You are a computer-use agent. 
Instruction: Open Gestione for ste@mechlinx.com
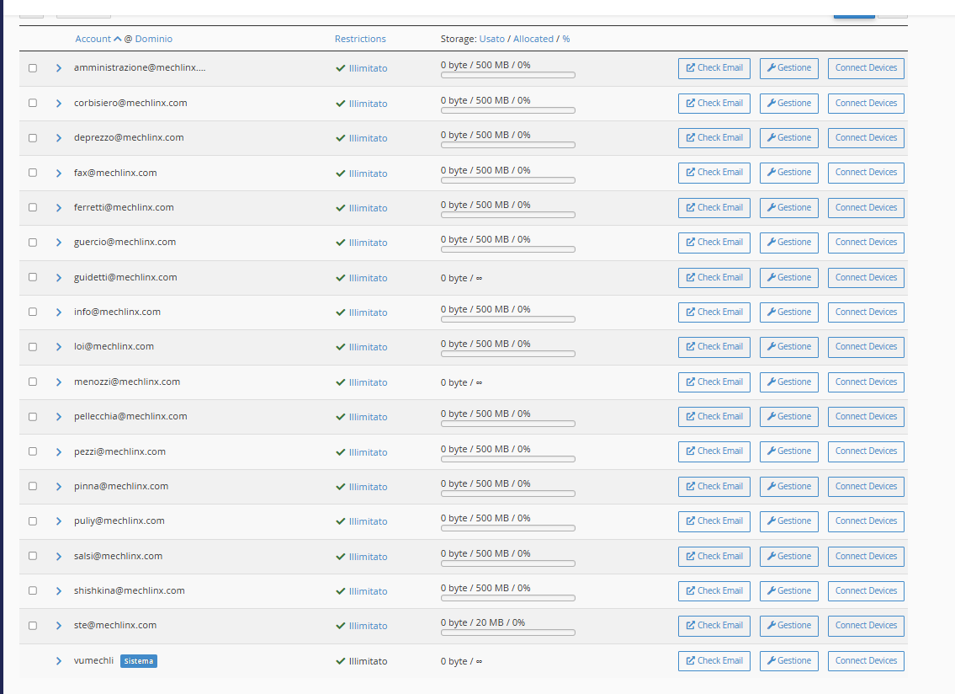coord(788,626)
